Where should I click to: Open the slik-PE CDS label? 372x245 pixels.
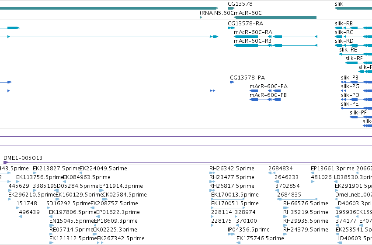[350, 104]
